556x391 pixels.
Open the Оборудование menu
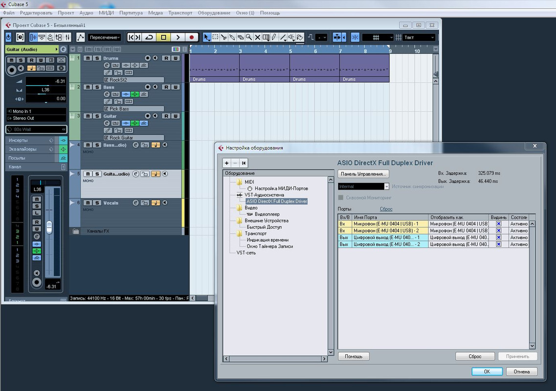click(x=214, y=13)
